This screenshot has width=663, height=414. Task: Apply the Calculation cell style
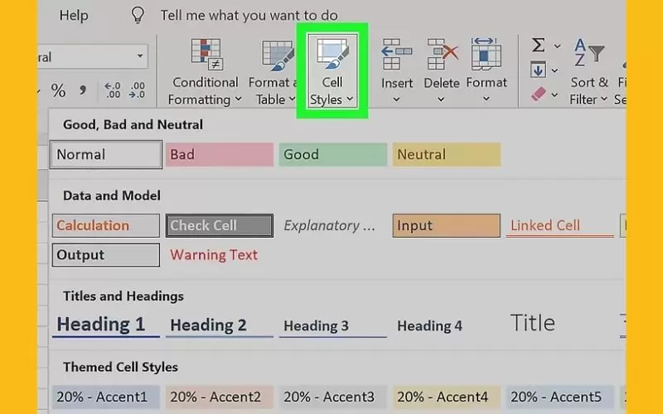coord(106,225)
